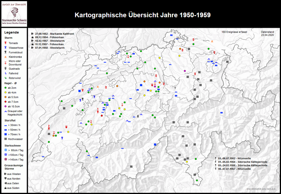Pick the yellow 'ab 4cm' hail dot in legend
The image size is (281, 194).
6,92
